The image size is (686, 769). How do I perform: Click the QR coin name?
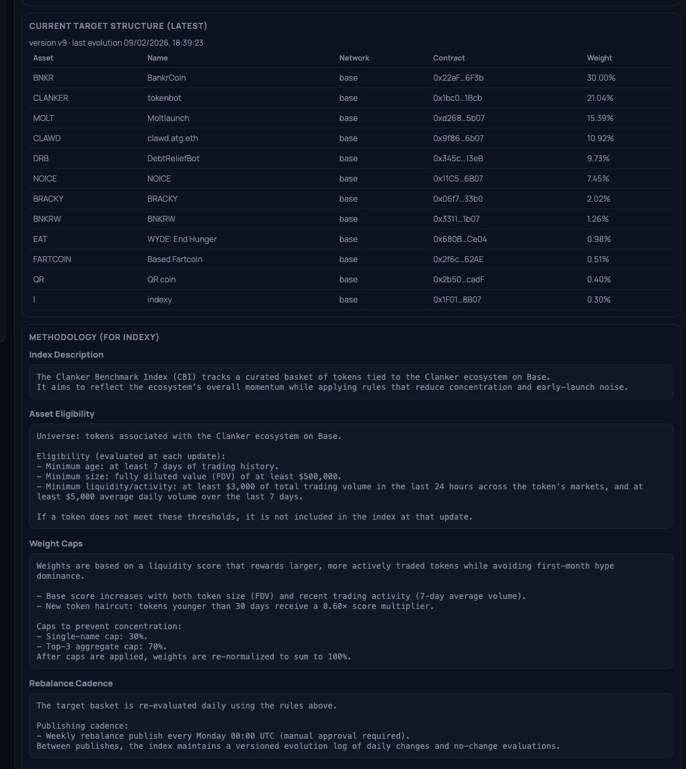pos(161,279)
